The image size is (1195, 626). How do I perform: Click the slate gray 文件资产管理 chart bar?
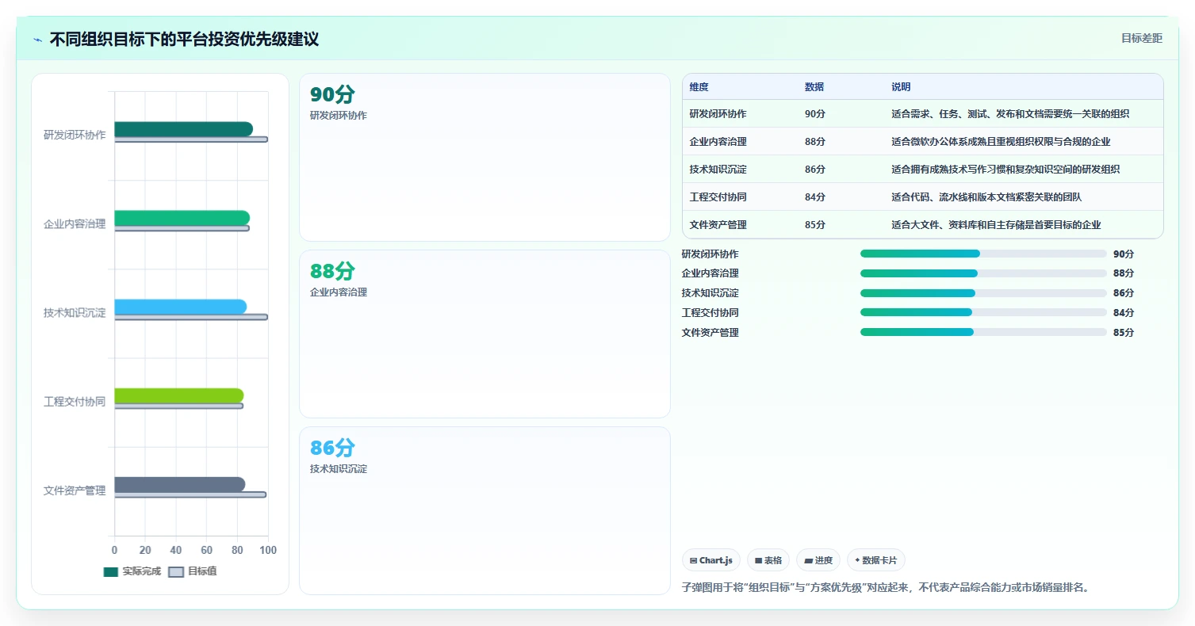coord(179,484)
